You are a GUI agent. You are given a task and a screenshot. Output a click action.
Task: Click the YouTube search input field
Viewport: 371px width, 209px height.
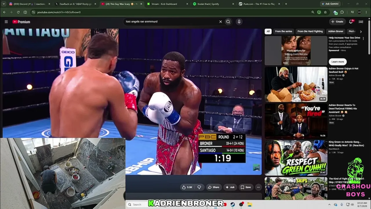pyautogui.click(x=171, y=21)
